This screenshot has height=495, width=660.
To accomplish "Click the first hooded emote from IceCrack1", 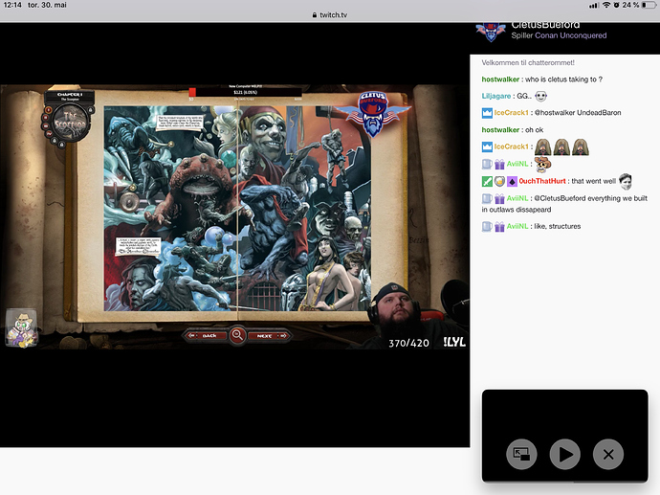I will point(543,147).
